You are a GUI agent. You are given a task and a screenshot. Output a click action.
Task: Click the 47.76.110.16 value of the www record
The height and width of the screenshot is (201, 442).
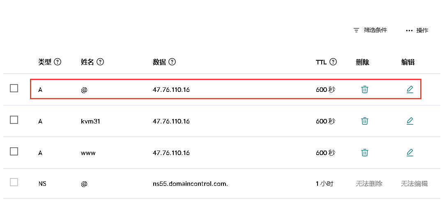click(x=171, y=153)
